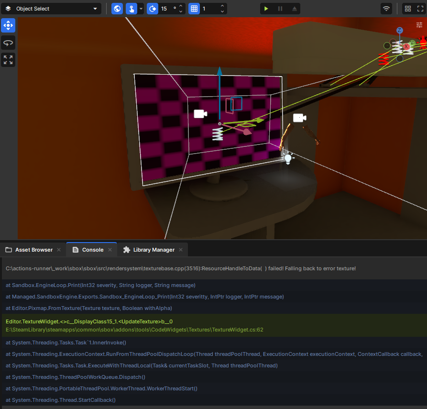Select the Rotate gizmo tool
The width and height of the screenshot is (427, 409).
8,43
